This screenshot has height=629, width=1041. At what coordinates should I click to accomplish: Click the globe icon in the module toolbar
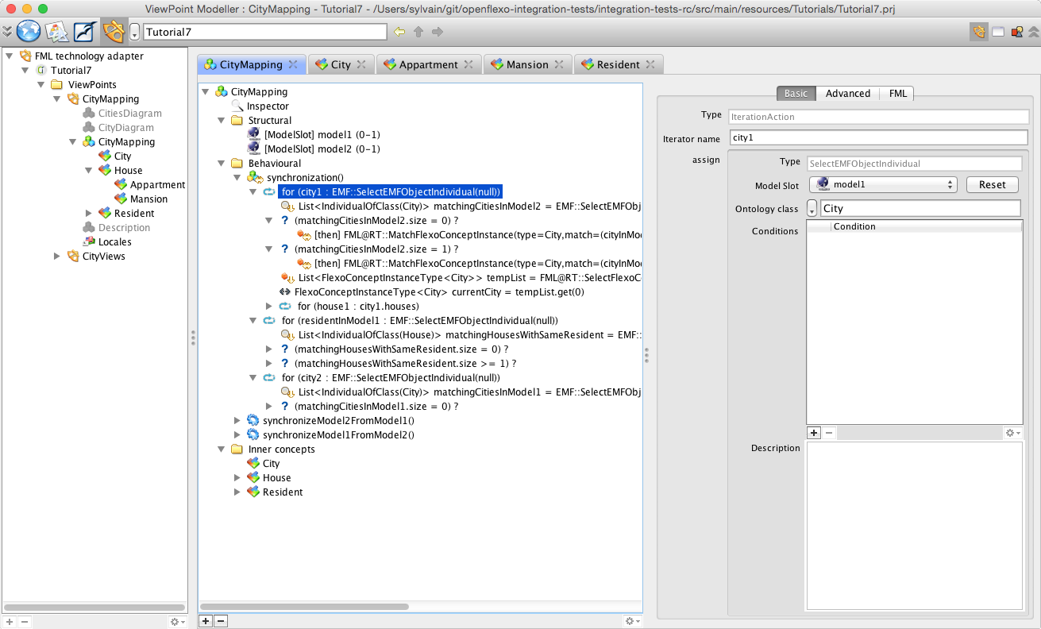tap(29, 32)
